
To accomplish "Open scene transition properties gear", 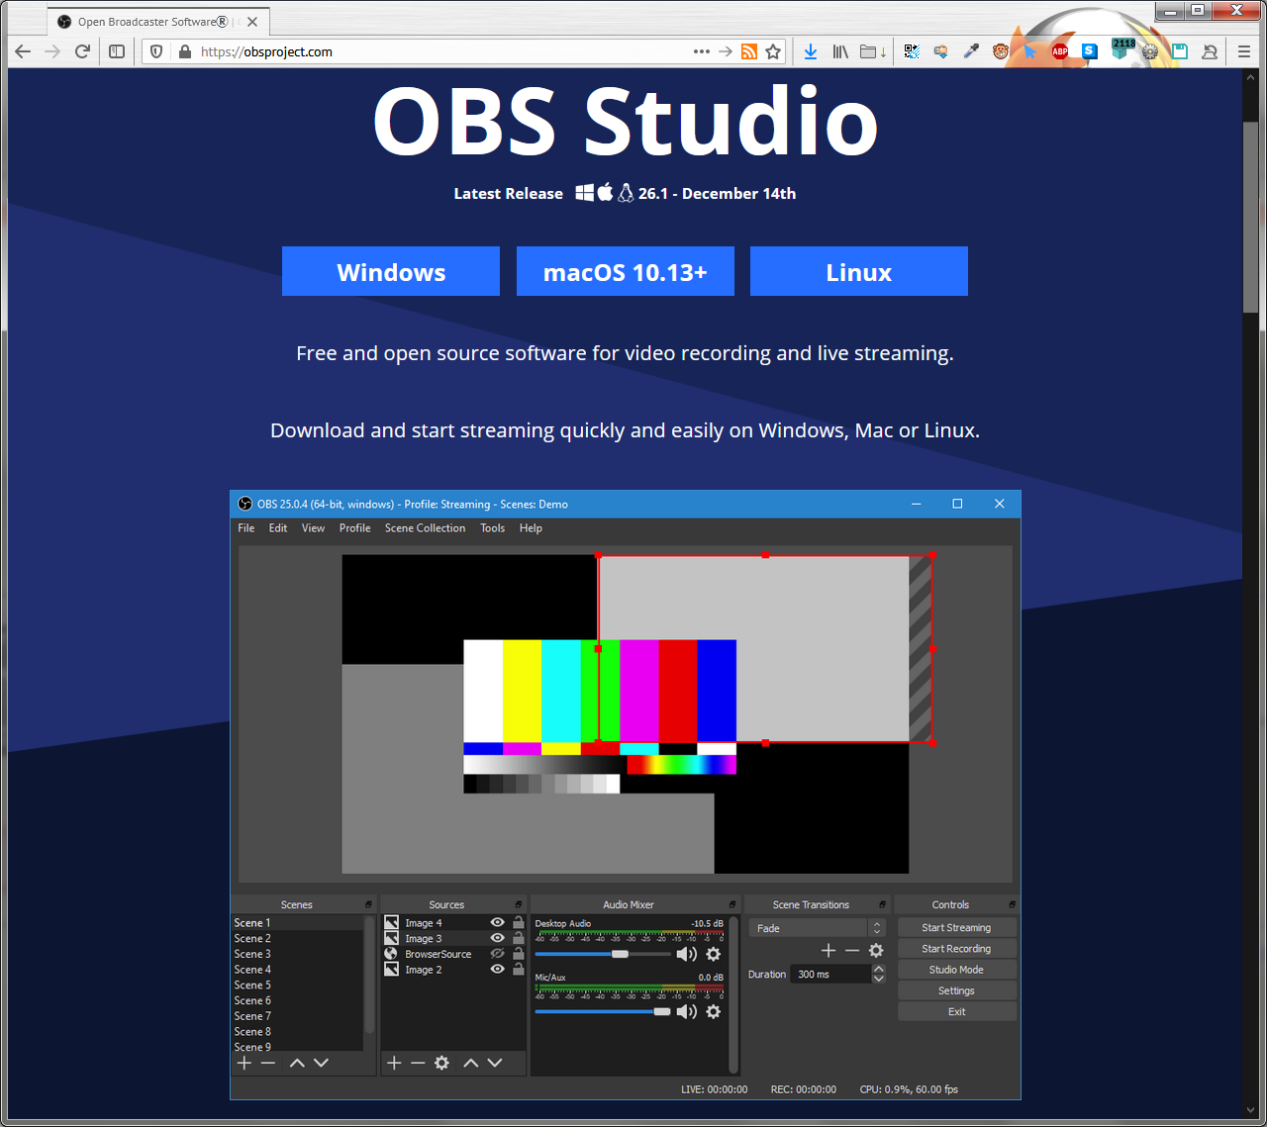I will (876, 950).
